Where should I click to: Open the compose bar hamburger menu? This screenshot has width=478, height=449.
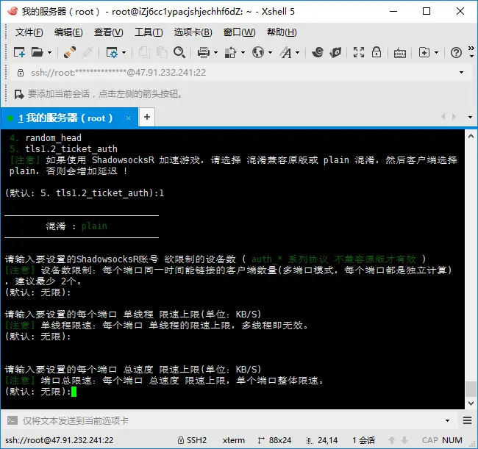(x=467, y=420)
